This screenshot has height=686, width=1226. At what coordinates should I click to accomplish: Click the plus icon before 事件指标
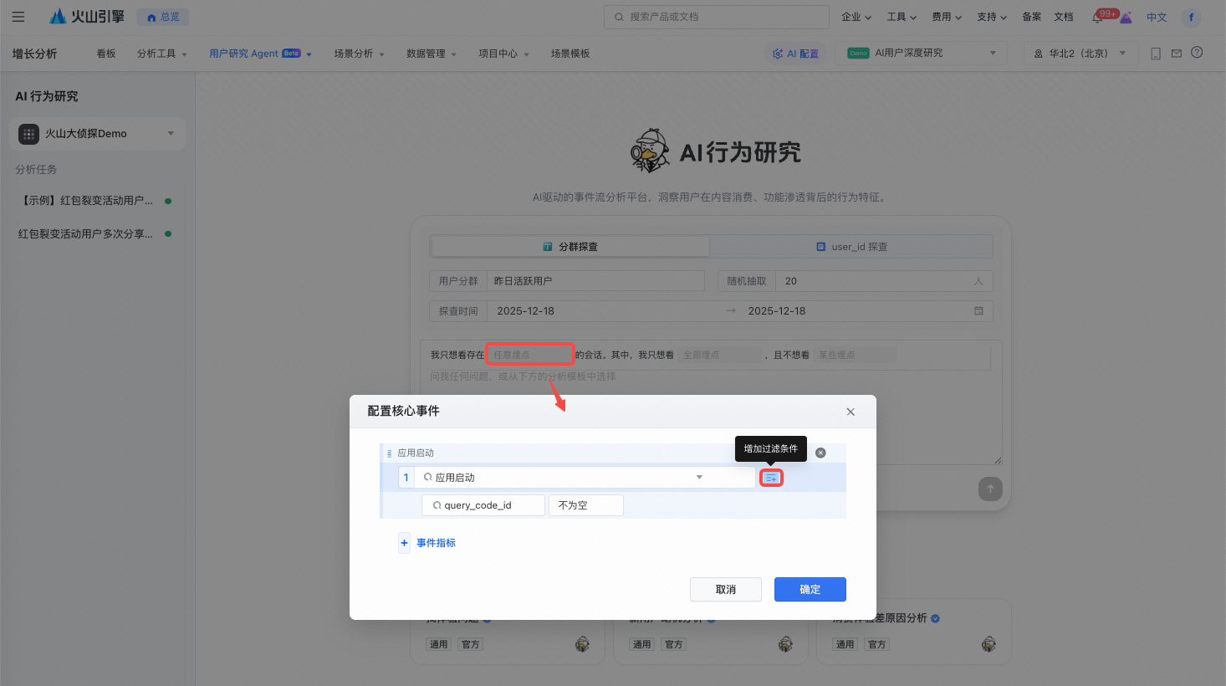pos(404,543)
